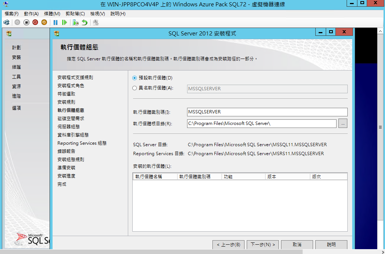The width and height of the screenshot is (385, 254).
Task: Revert the VM with the green undo arrow
Action: (x=85, y=23)
